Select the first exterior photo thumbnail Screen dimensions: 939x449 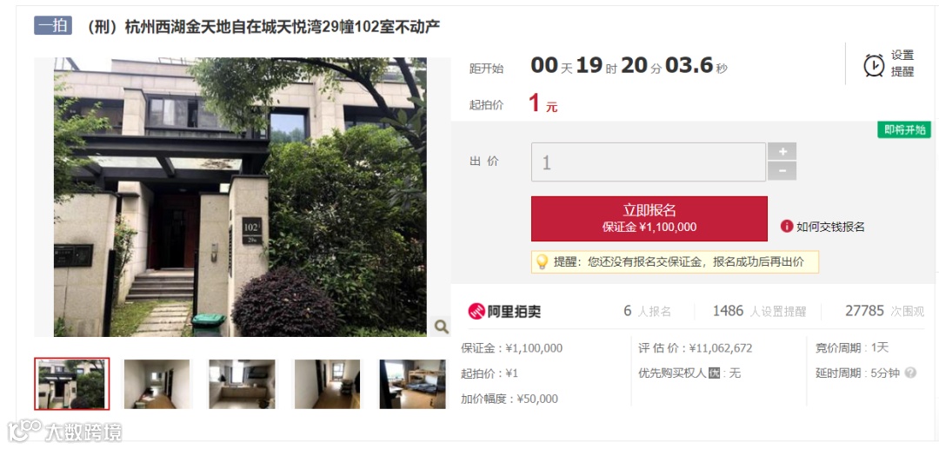click(72, 384)
